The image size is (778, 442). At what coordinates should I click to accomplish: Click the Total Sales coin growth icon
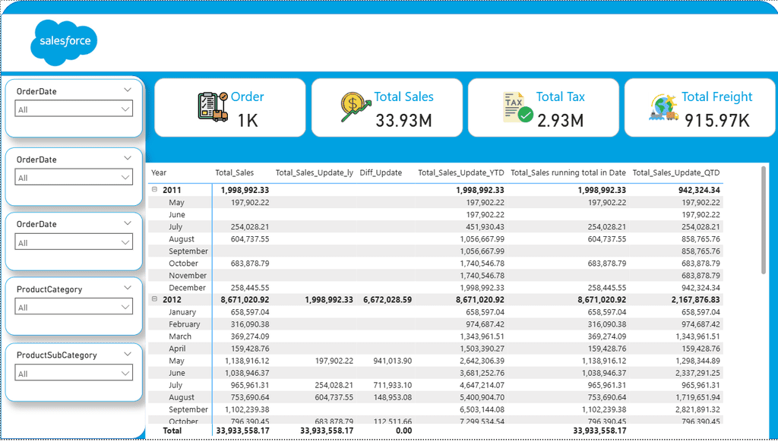click(356, 107)
